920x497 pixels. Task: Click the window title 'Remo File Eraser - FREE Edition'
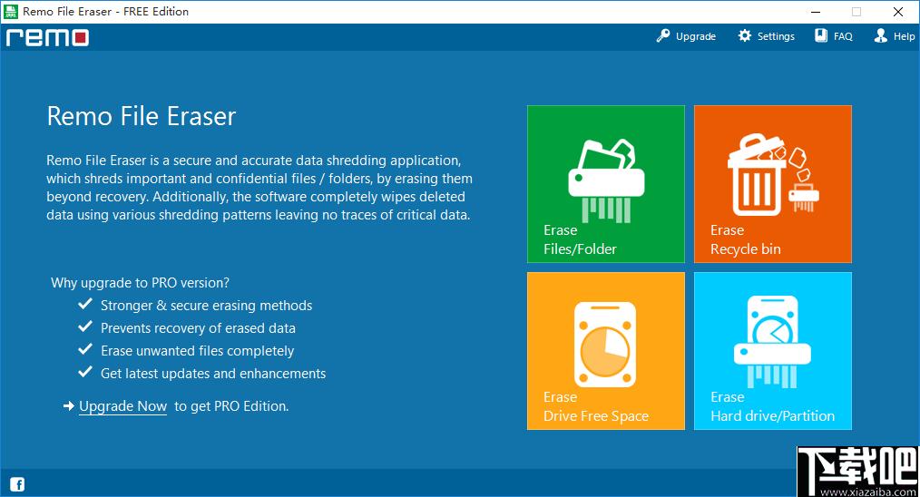105,11
